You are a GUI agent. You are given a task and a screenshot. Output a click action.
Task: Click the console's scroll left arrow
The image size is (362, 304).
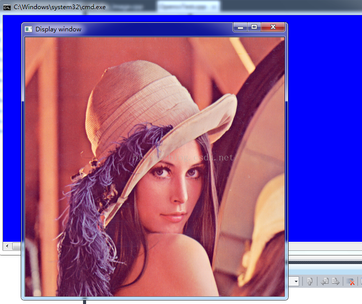click(x=7, y=246)
